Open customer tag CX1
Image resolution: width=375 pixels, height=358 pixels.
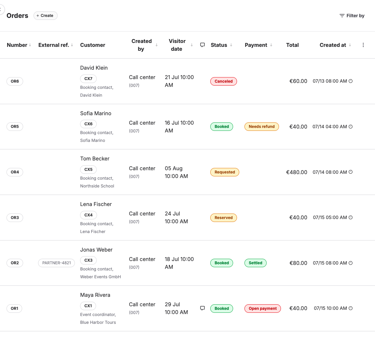(88, 306)
